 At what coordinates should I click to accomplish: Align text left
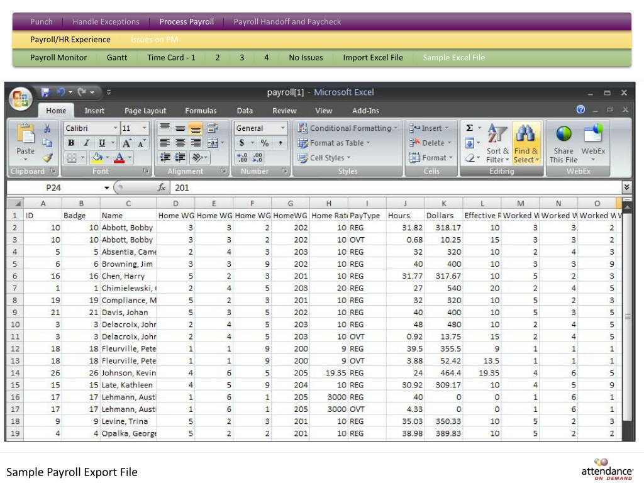coord(165,143)
